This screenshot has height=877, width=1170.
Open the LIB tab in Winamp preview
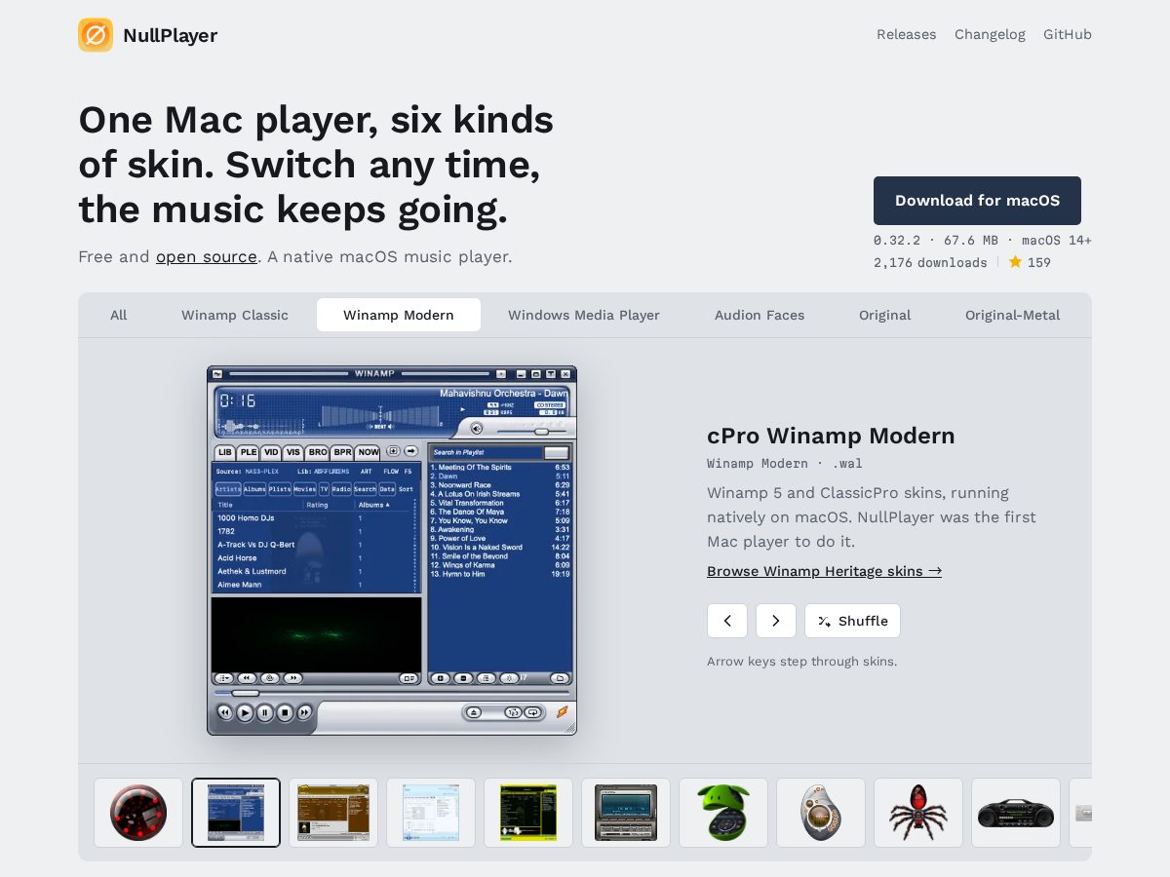pos(225,452)
